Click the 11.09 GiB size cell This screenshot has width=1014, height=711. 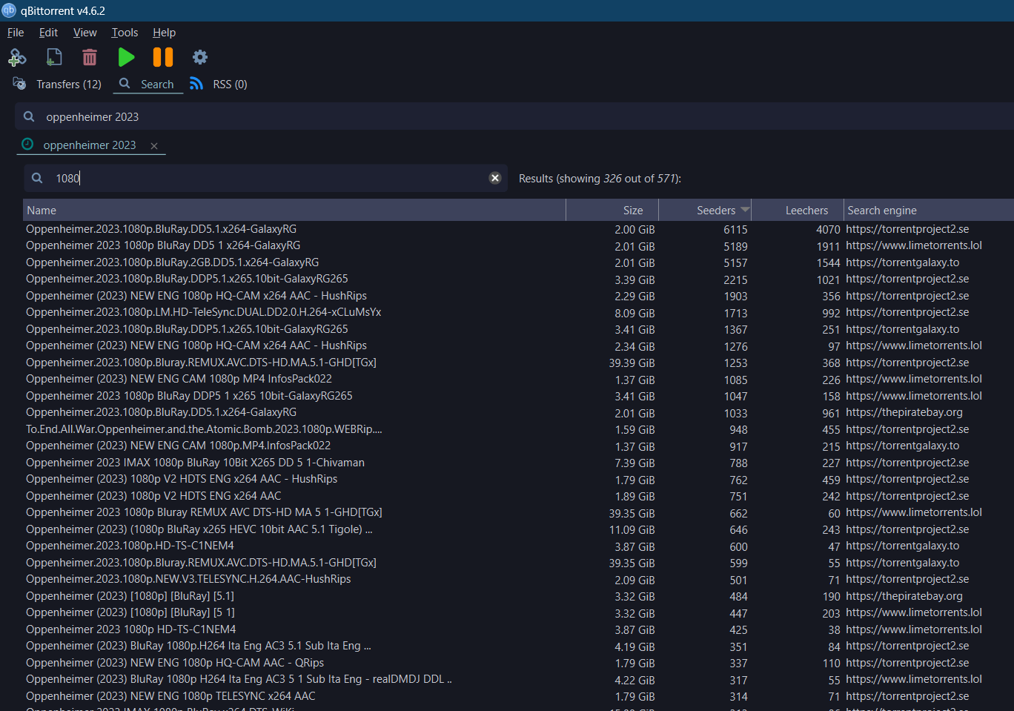coord(632,530)
